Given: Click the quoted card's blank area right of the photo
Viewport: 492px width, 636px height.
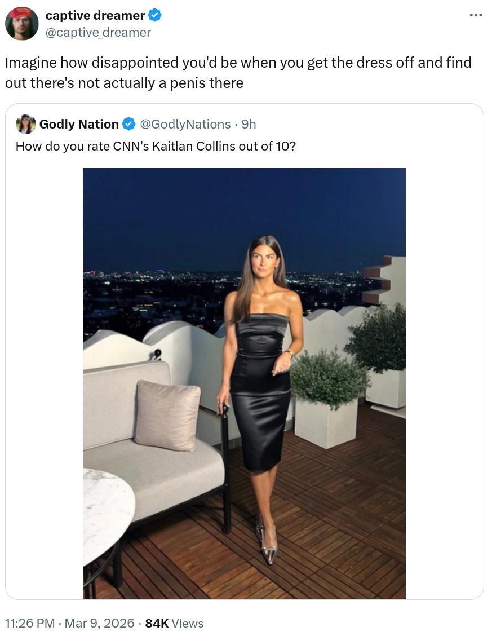Looking at the screenshot, I should point(444,383).
